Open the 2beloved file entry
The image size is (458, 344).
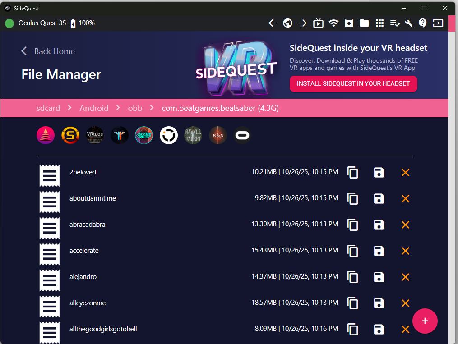[83, 172]
